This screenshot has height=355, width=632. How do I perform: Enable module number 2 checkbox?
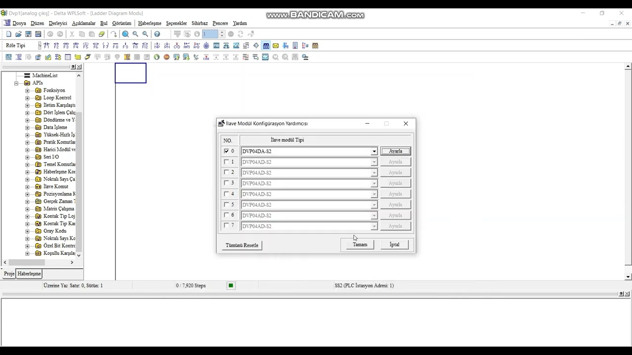click(227, 172)
